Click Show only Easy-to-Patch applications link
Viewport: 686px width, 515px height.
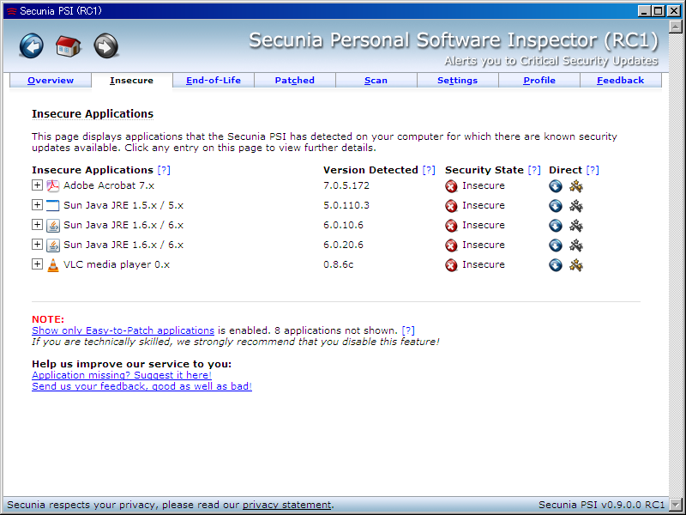pos(123,330)
